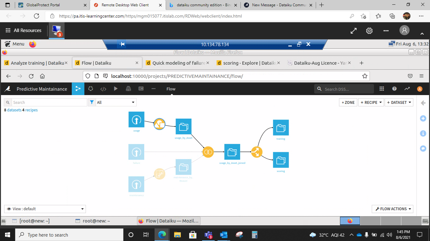Open the View : default dropdown
The image size is (430, 241).
click(44, 209)
